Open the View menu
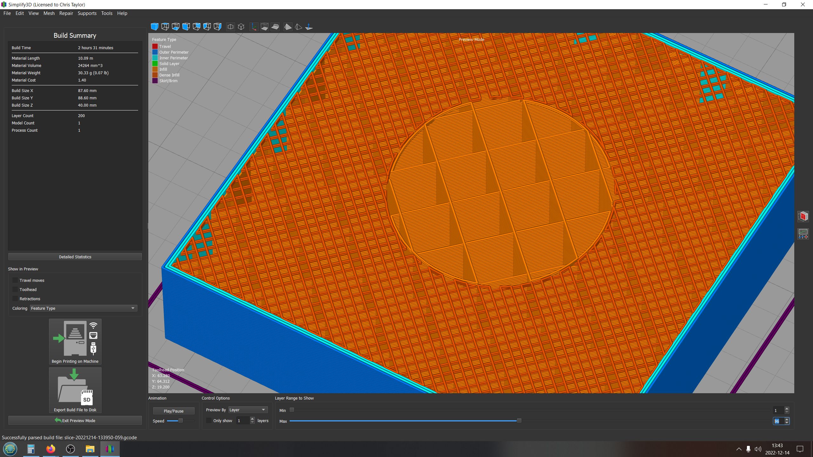The width and height of the screenshot is (813, 457). (x=33, y=13)
